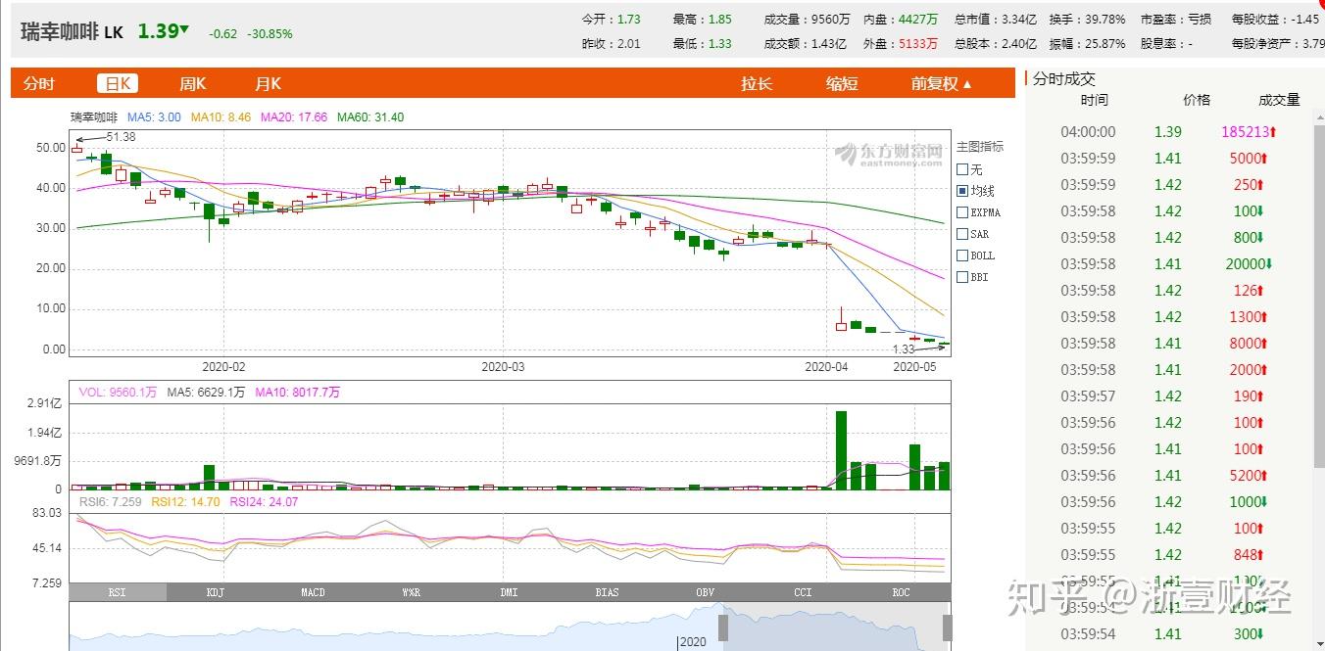
Task: Click the percentage change -30.85%
Action: 270,33
